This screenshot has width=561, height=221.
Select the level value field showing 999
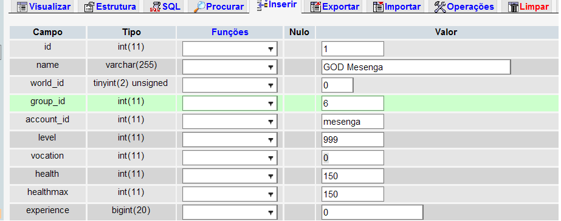(x=353, y=140)
